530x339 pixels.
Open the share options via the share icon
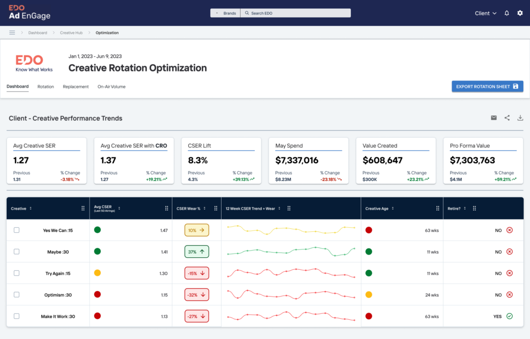pos(507,118)
